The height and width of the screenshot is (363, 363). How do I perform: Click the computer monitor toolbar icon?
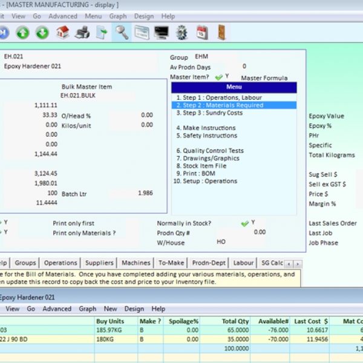(x=162, y=33)
